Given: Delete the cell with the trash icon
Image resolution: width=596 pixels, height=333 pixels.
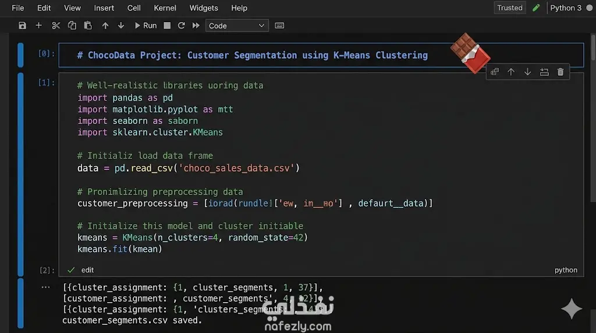Looking at the screenshot, I should point(560,72).
